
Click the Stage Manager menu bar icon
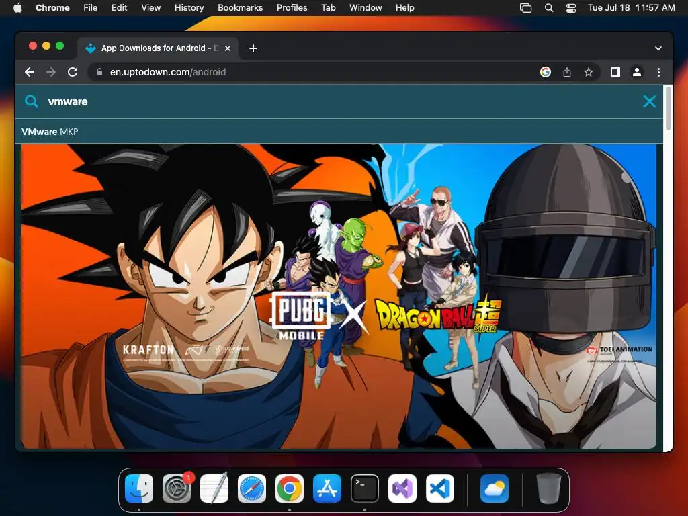point(525,8)
